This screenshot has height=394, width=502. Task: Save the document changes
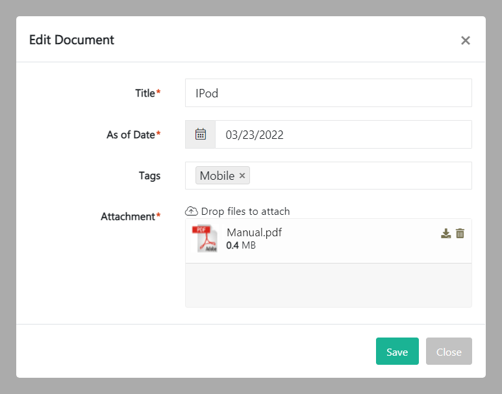point(397,351)
